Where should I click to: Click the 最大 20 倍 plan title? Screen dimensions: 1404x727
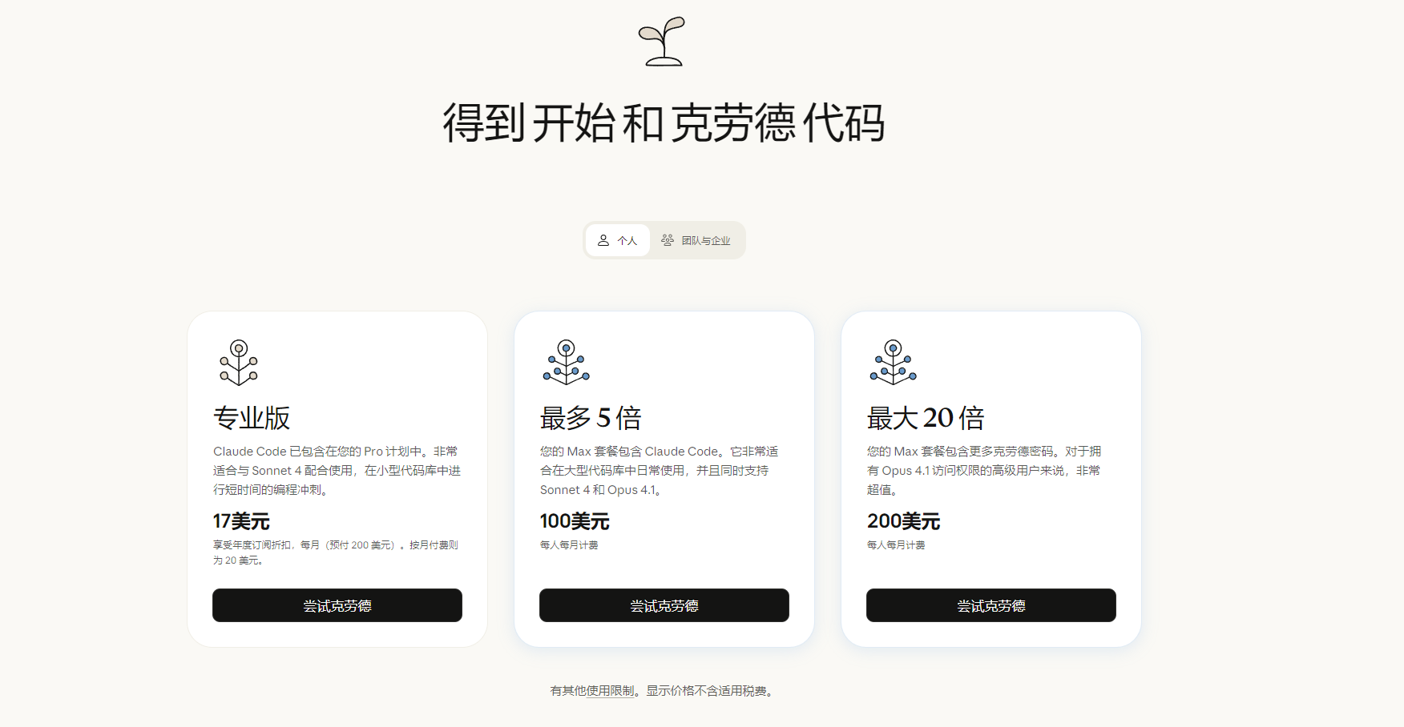point(926,418)
